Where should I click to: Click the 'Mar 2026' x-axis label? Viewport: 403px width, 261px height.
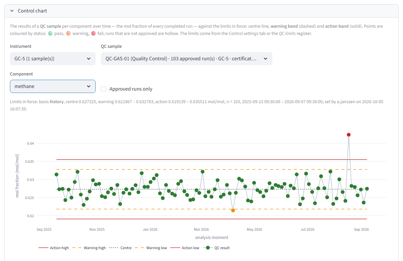click(201, 229)
